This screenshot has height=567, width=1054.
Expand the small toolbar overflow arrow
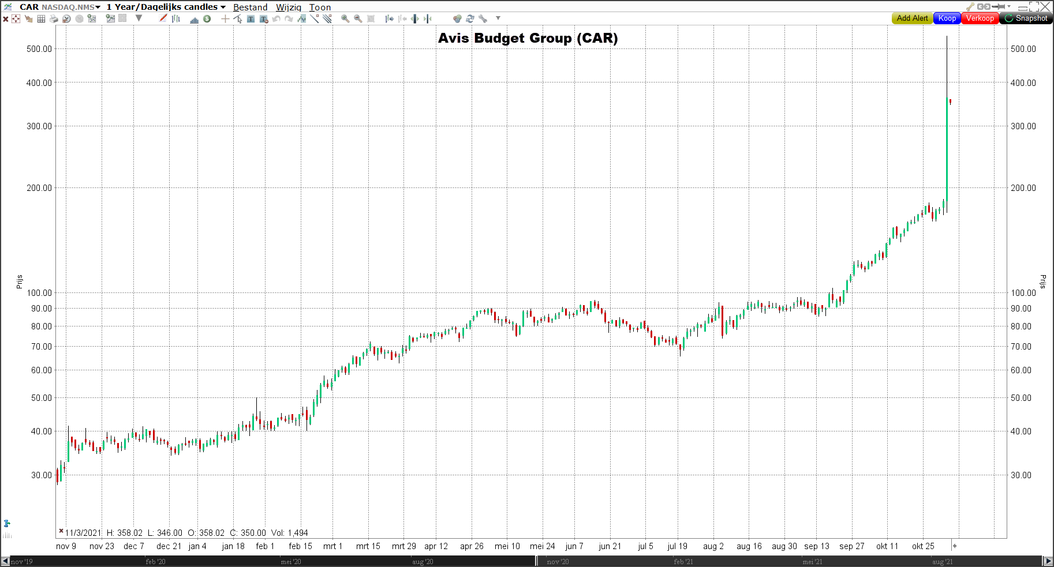498,18
